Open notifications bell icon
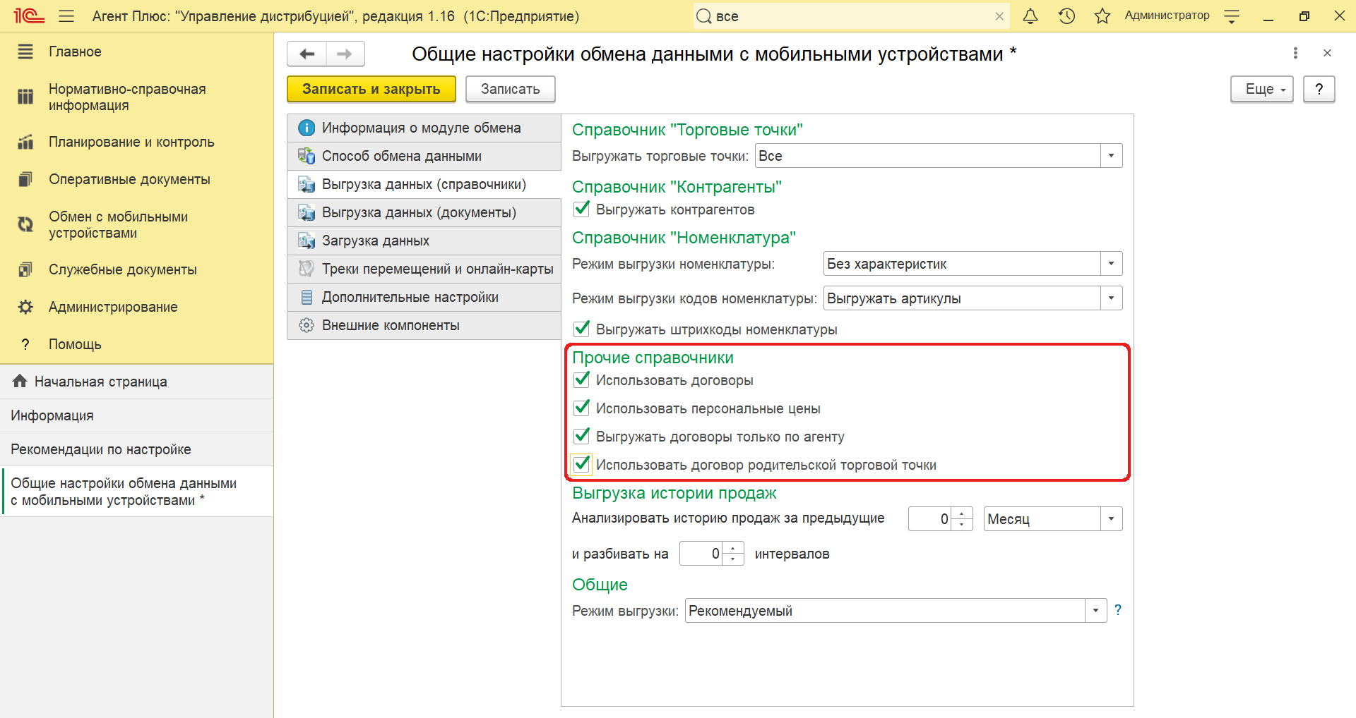The image size is (1356, 718). [x=1030, y=16]
